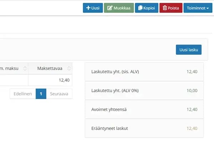
Task: Click the Laskutettu yht. (ALV 0%) row
Action: 144,90
